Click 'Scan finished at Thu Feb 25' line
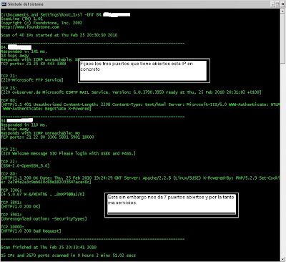The height and width of the screenshot is (262, 286). pyautogui.click(x=49, y=247)
